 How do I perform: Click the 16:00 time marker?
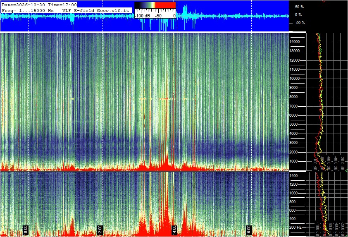point(248,230)
